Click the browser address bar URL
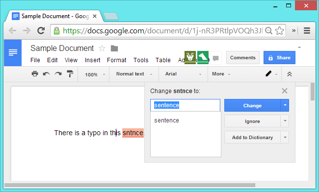319x192 pixels. tap(163, 31)
